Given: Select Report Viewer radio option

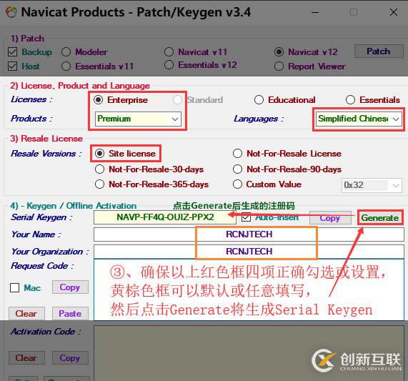Looking at the screenshot, I should click(x=279, y=66).
